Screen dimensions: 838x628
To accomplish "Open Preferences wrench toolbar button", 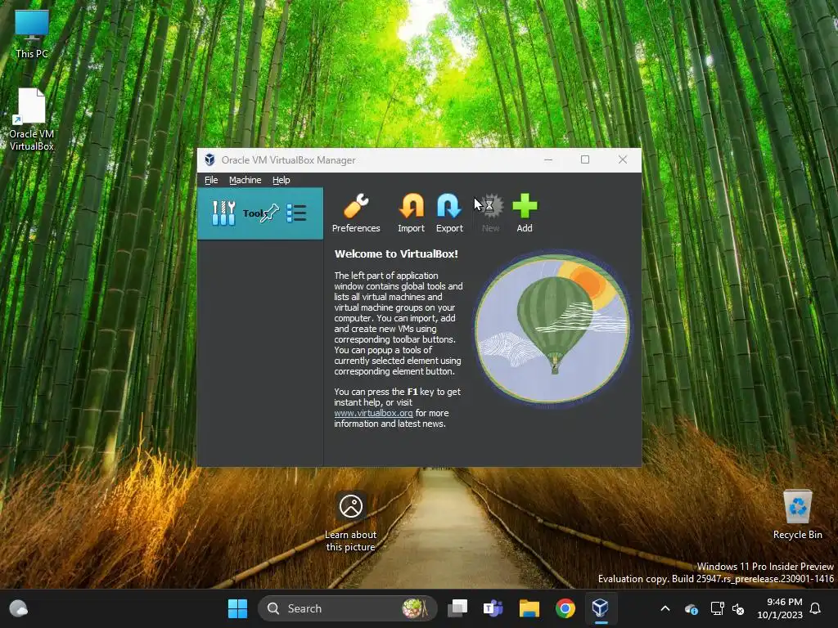I will point(356,213).
